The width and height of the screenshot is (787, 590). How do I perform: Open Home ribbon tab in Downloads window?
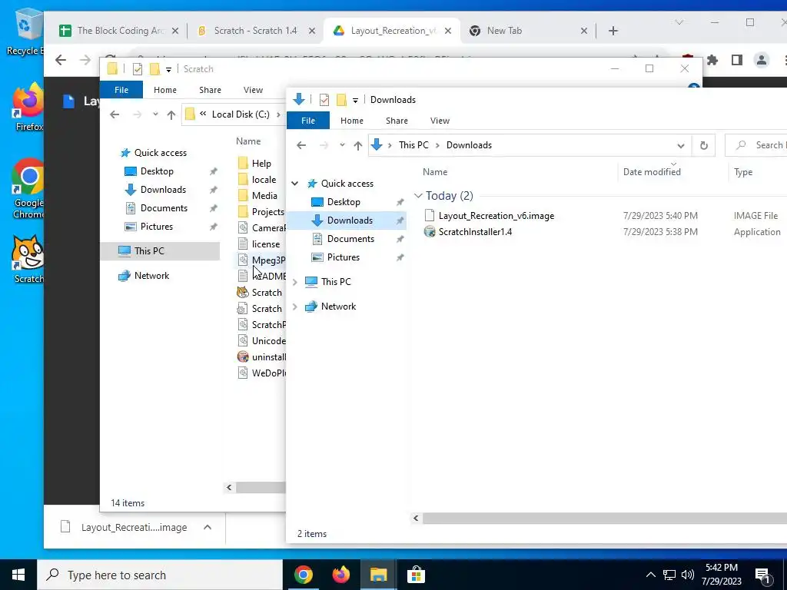pos(352,121)
